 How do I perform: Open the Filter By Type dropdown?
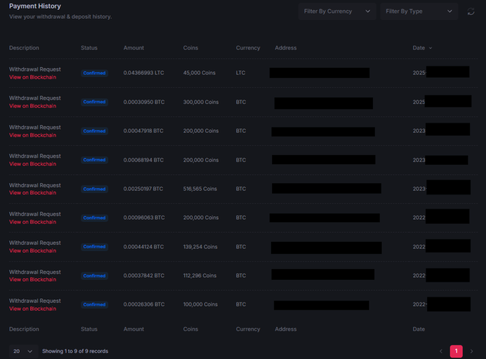pyautogui.click(x=418, y=12)
